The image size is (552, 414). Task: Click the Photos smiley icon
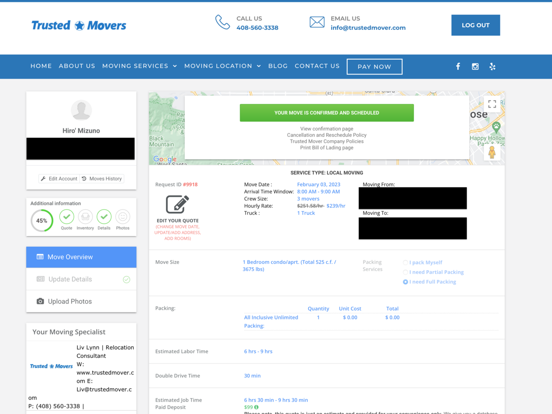pos(123,216)
